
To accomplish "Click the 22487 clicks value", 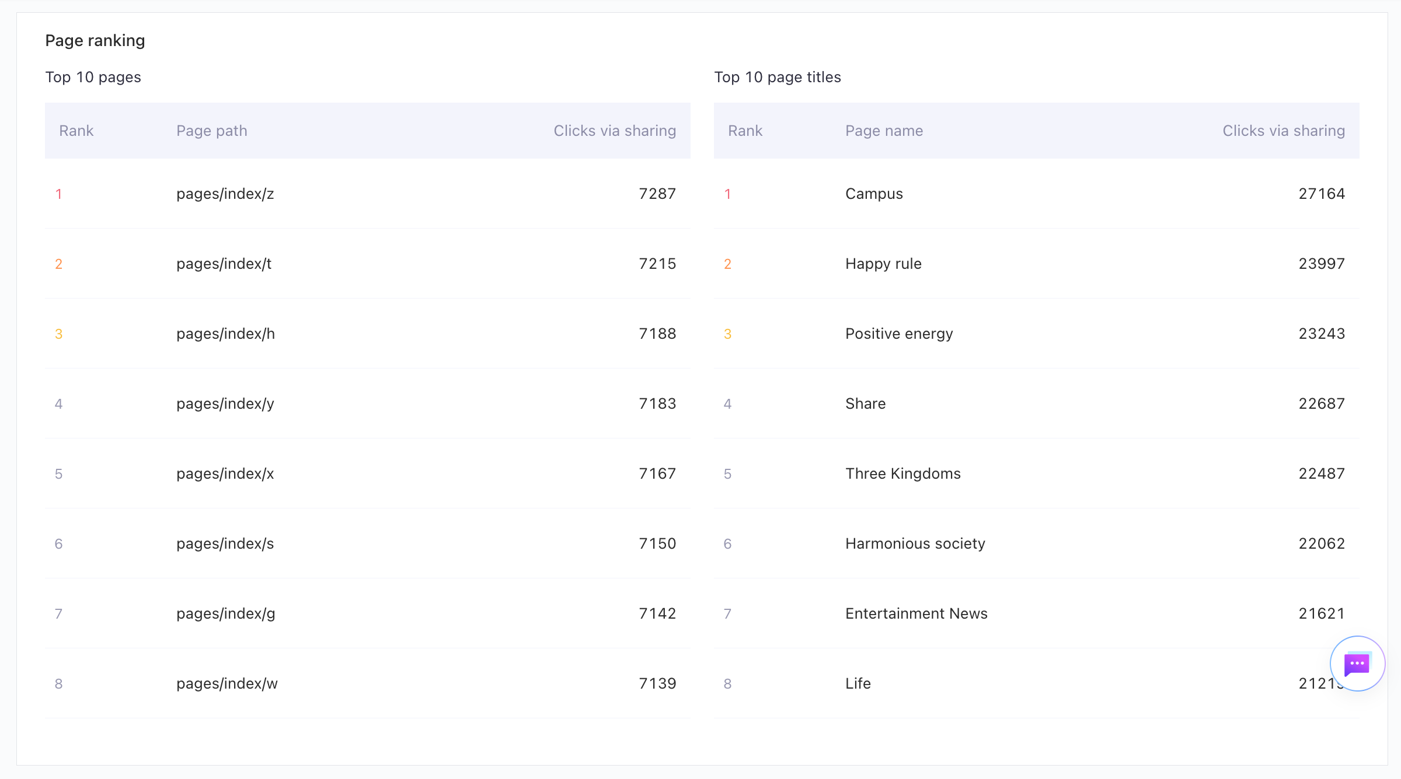I will [1322, 473].
